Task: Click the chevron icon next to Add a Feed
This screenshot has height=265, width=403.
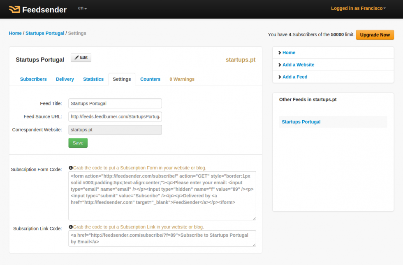Action: pos(280,77)
